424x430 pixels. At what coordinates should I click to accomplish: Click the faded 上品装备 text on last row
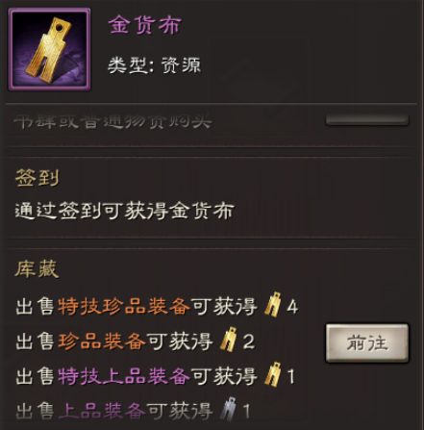coord(102,411)
